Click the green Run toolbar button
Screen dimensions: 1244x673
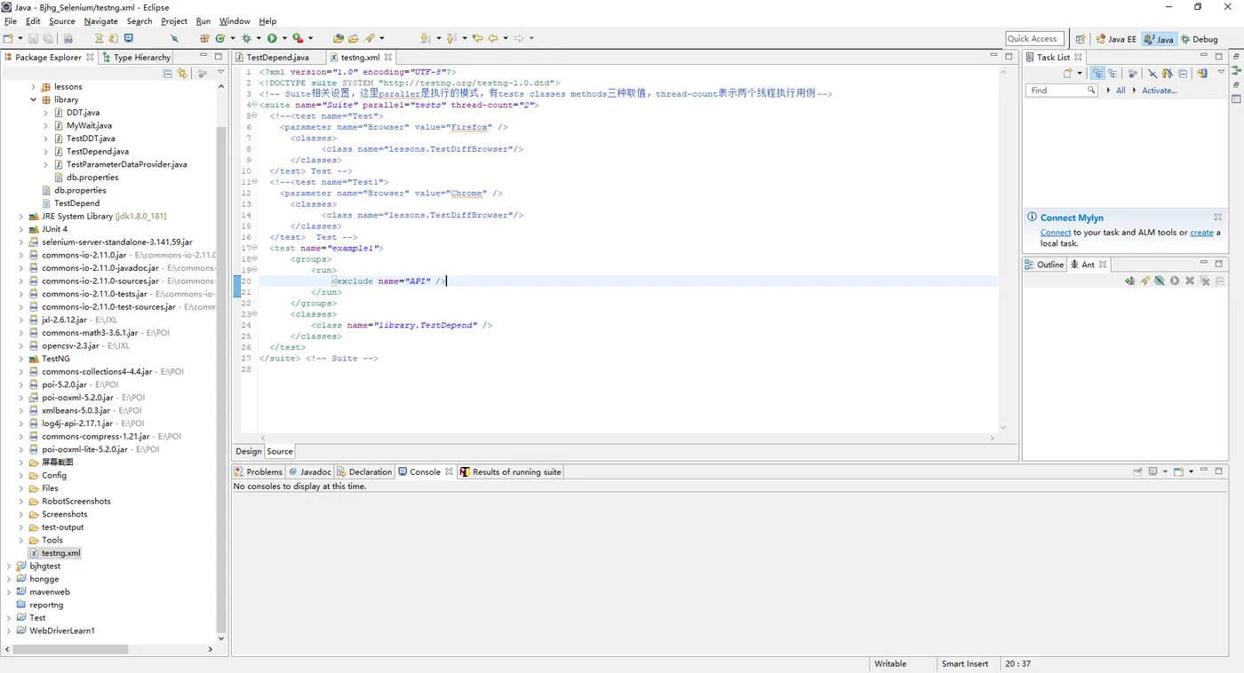point(272,38)
